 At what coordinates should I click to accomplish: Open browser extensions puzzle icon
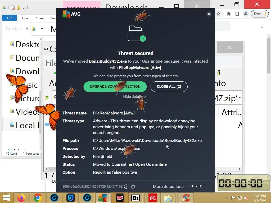coord(229,14)
